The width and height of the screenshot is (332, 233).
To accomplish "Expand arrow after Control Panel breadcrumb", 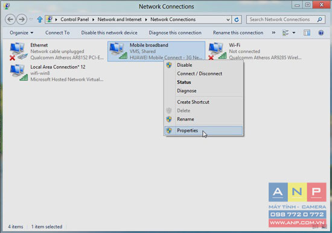I will (x=93, y=20).
